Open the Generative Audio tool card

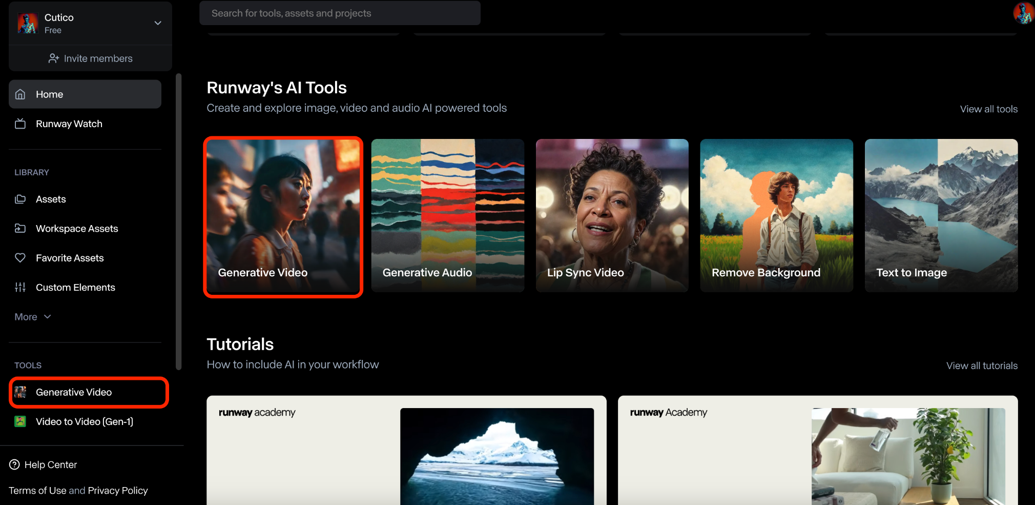click(x=448, y=216)
